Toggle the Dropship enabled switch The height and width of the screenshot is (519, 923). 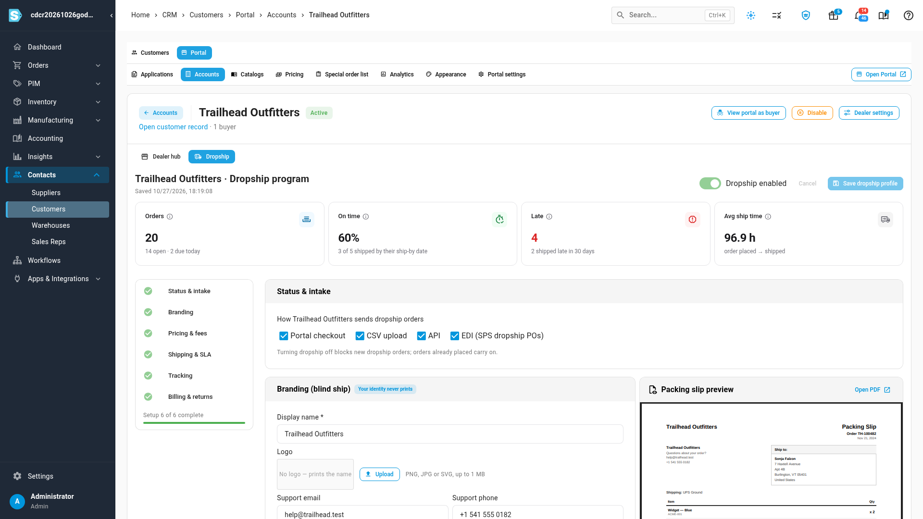click(710, 184)
